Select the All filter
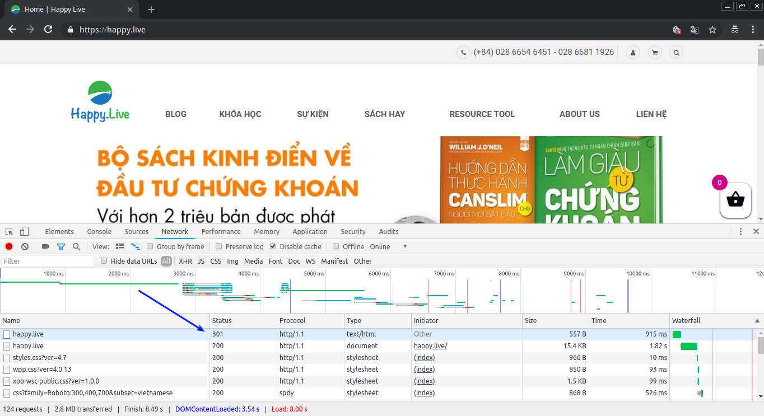The height and width of the screenshot is (416, 764). pos(166,261)
